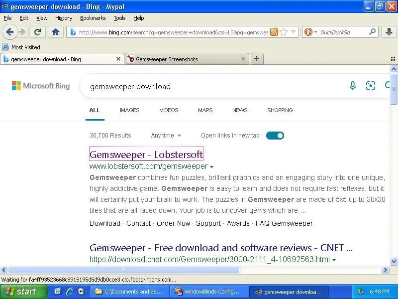Open the Home page icon
This screenshot has width=398, height=299.
(x=56, y=32)
